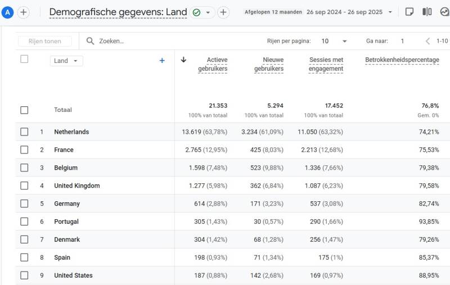Image resolution: width=450 pixels, height=285 pixels.
Task: Click the Rijen tonen button
Action: [x=45, y=41]
